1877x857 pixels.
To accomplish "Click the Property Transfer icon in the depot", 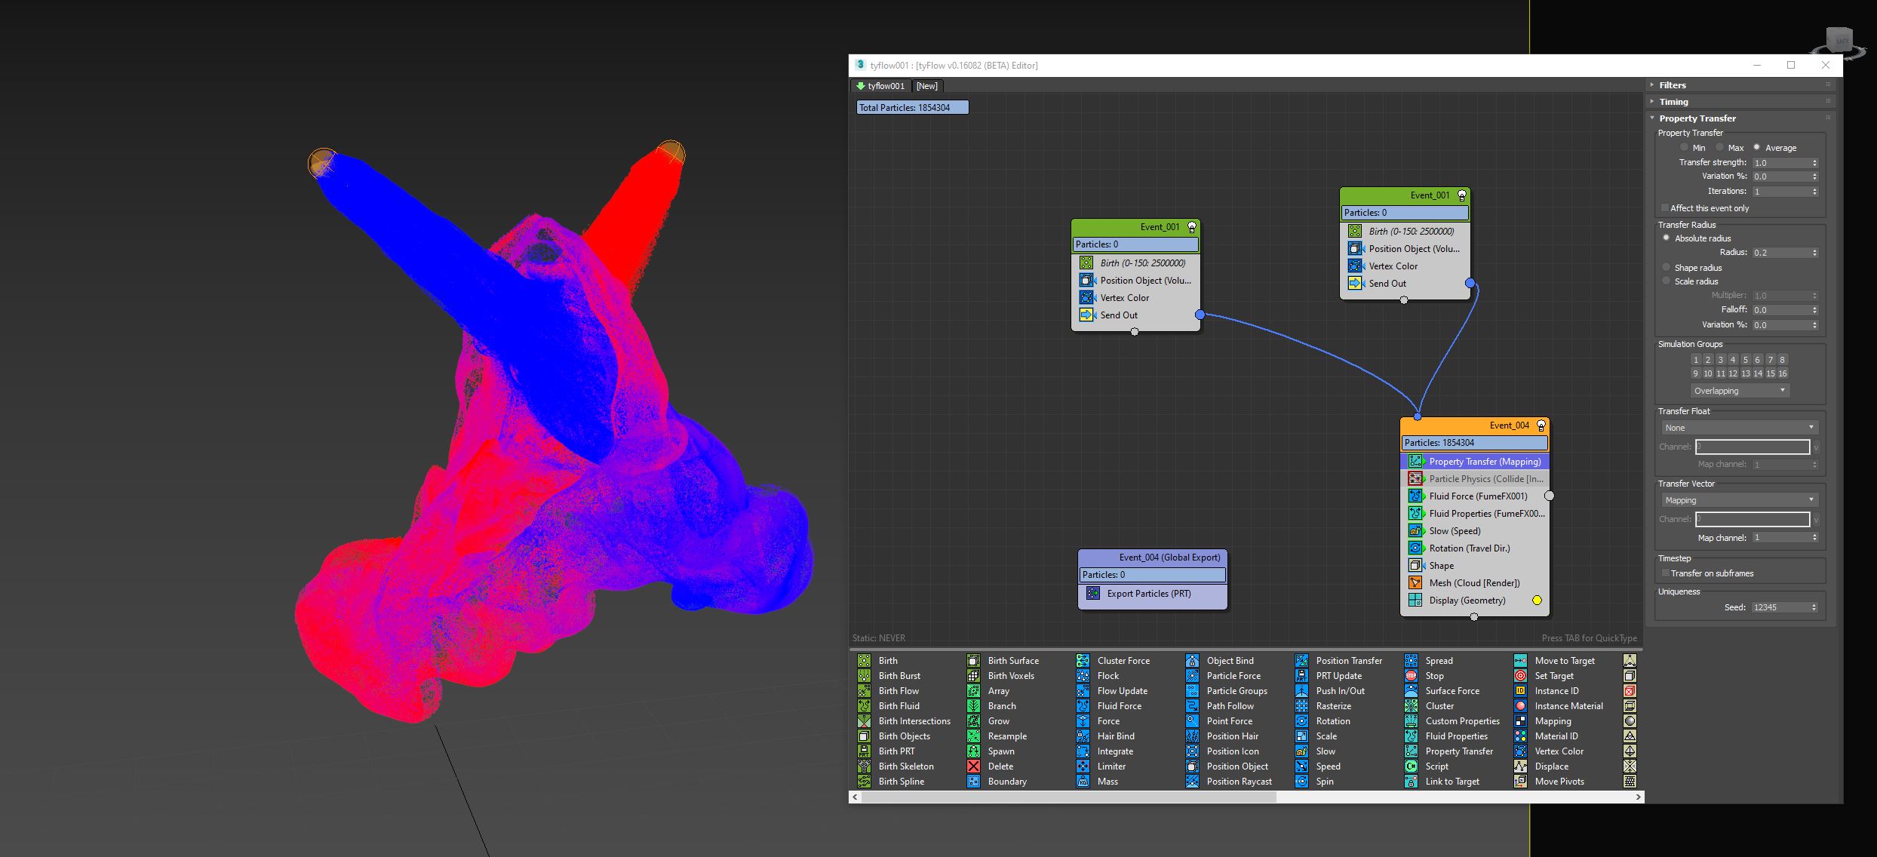I will (x=1411, y=751).
